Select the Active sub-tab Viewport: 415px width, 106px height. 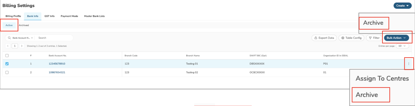pyautogui.click(x=9, y=25)
